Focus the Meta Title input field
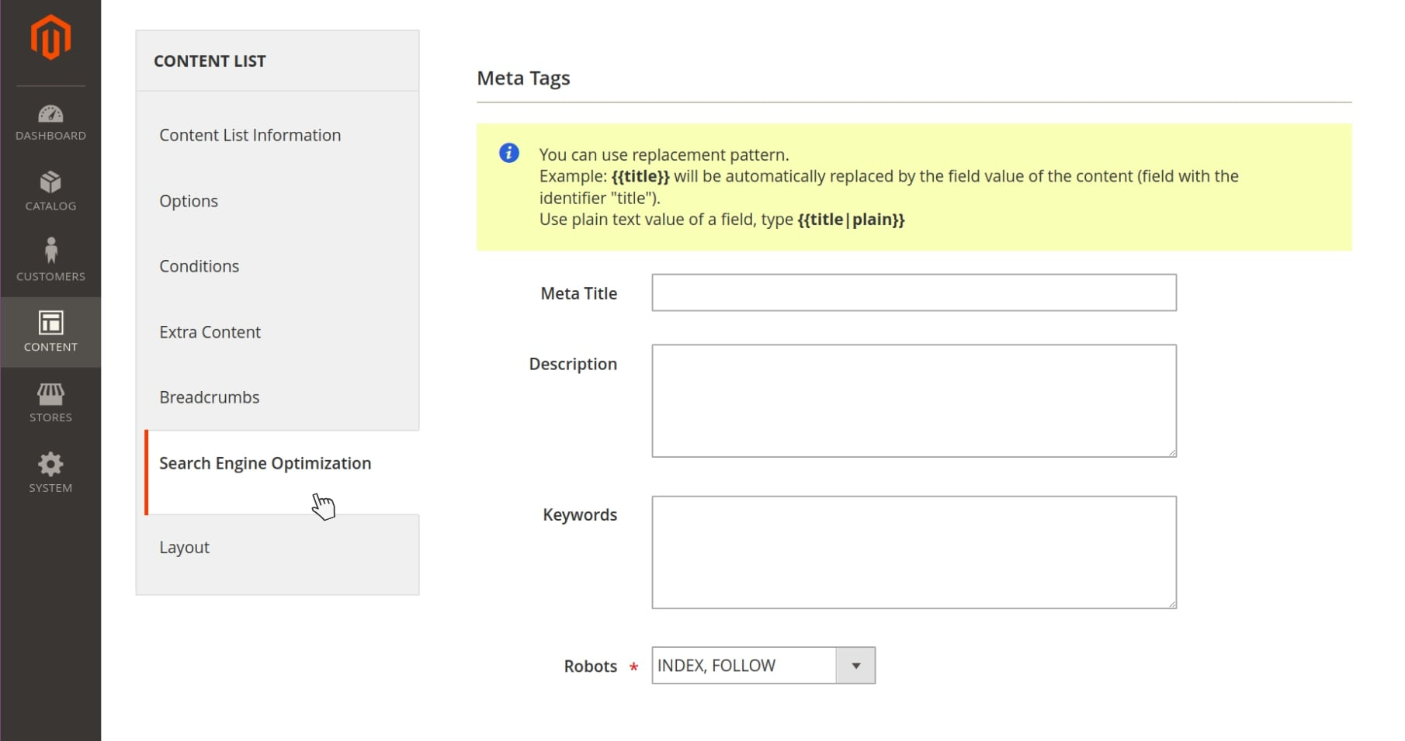The height and width of the screenshot is (741, 1405). click(914, 293)
